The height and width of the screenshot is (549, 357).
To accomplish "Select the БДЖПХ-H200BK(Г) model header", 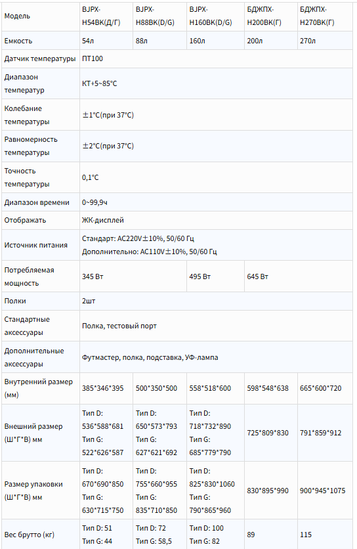I will coord(270,16).
